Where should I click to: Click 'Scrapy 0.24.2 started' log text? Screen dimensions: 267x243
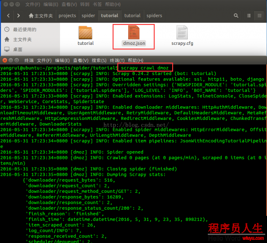coord(142,74)
